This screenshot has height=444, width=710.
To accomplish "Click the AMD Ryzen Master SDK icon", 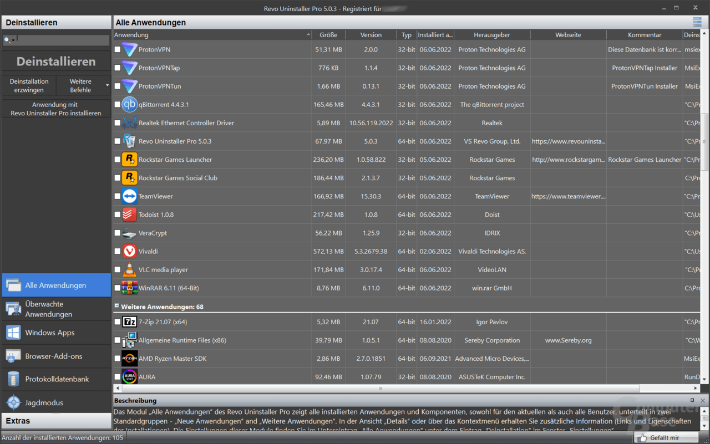I will (129, 358).
